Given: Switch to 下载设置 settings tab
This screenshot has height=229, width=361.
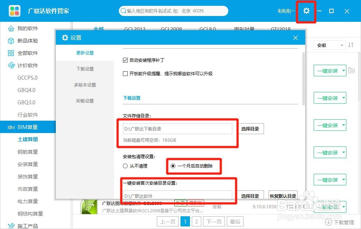Looking at the screenshot, I should 85,69.
